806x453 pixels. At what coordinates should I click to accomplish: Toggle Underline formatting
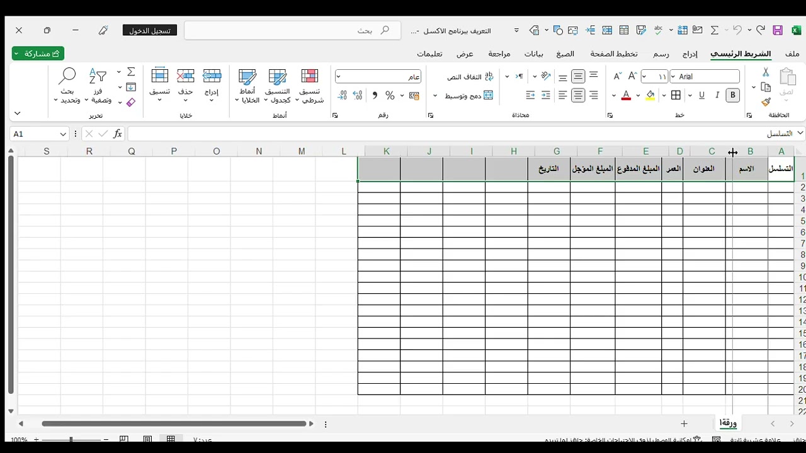pyautogui.click(x=701, y=95)
